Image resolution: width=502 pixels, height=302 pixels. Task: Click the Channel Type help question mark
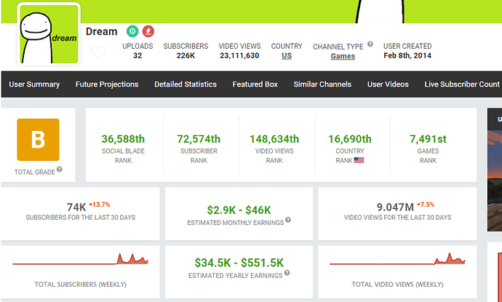coord(370,44)
